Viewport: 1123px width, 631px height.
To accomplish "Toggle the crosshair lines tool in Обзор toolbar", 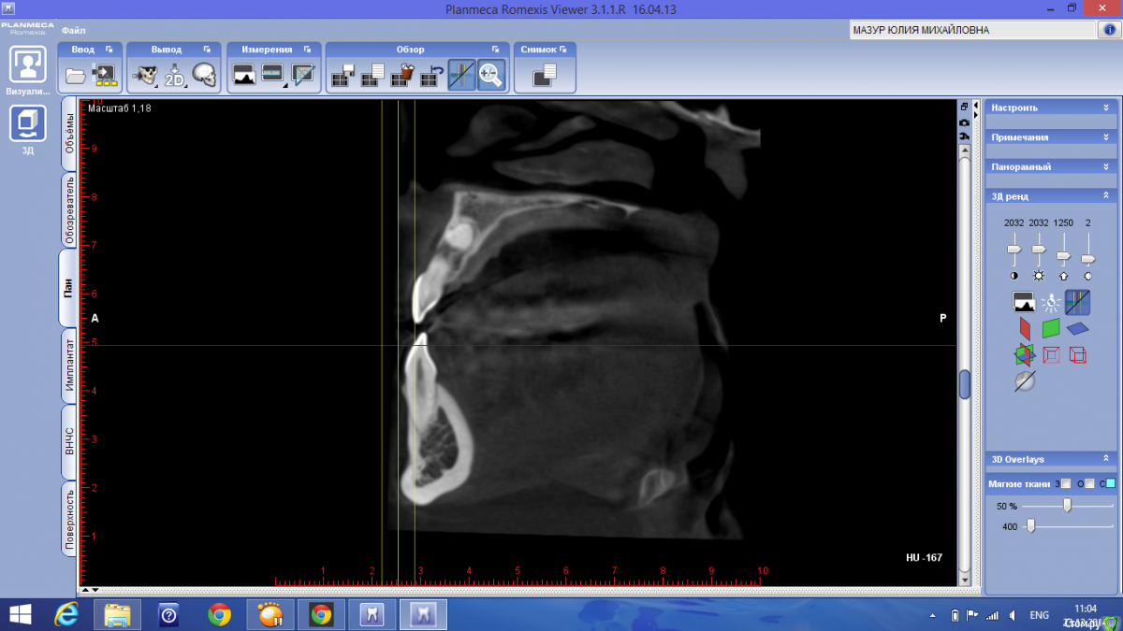I will pyautogui.click(x=461, y=75).
